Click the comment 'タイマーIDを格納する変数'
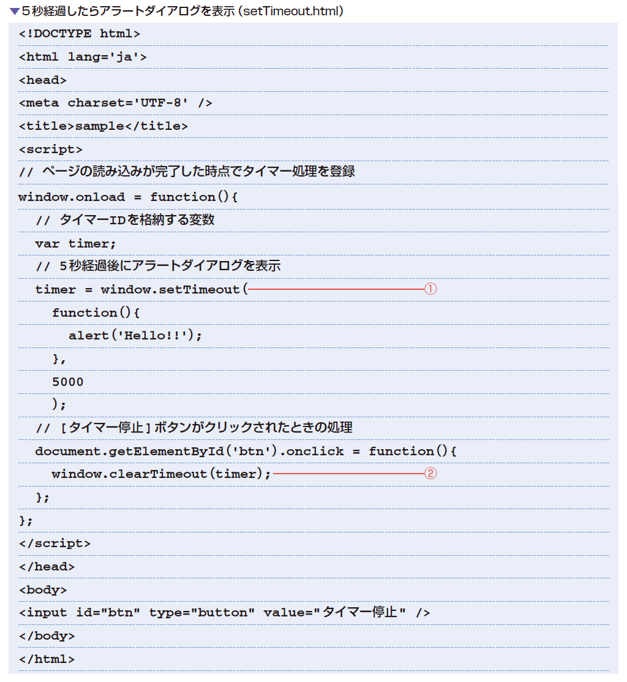 click(x=125, y=219)
